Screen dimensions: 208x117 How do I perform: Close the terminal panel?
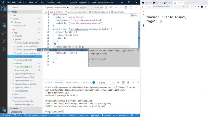138,83
